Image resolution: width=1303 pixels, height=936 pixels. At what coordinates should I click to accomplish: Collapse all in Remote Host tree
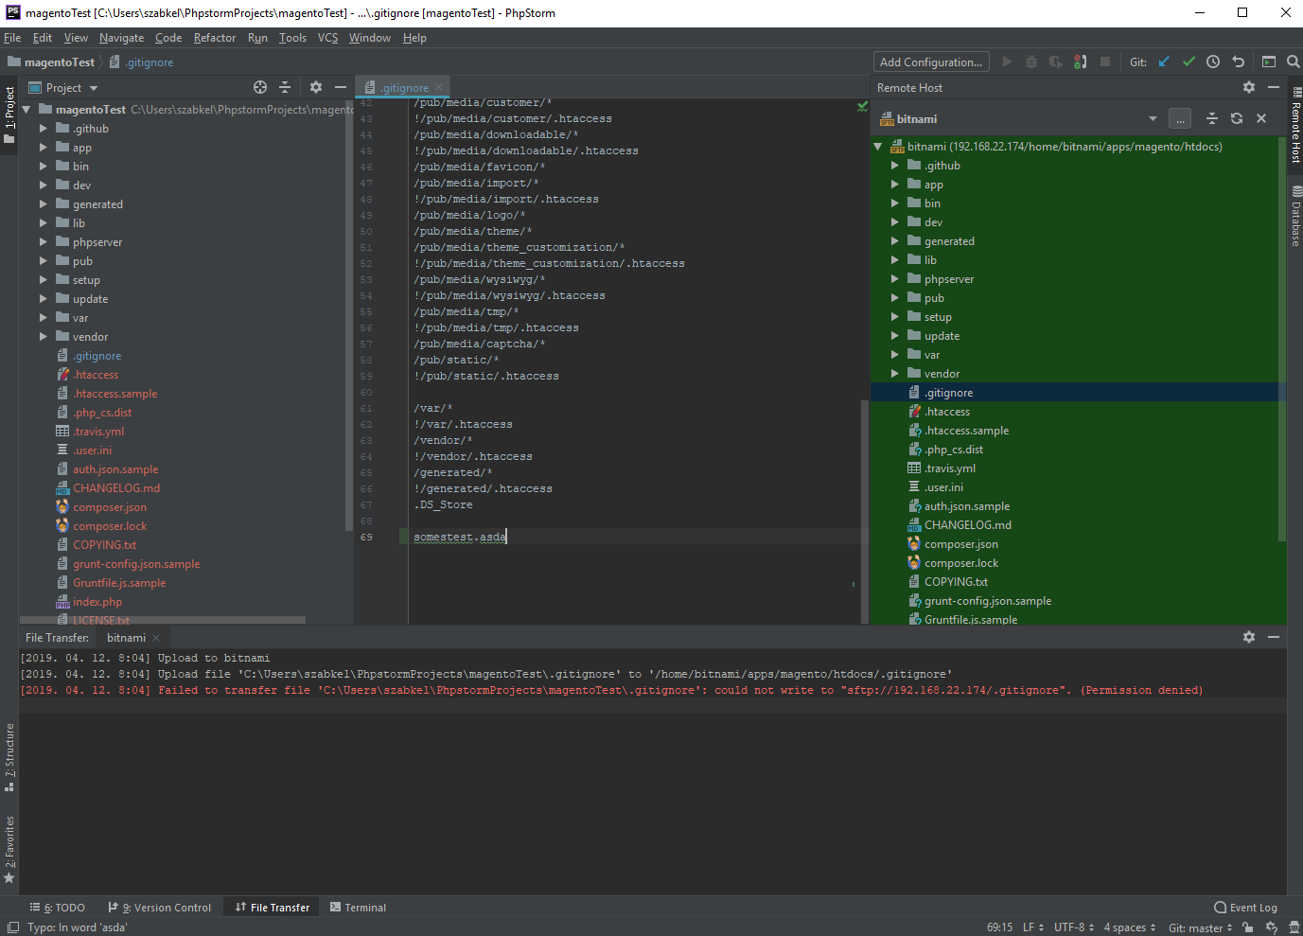(1212, 118)
